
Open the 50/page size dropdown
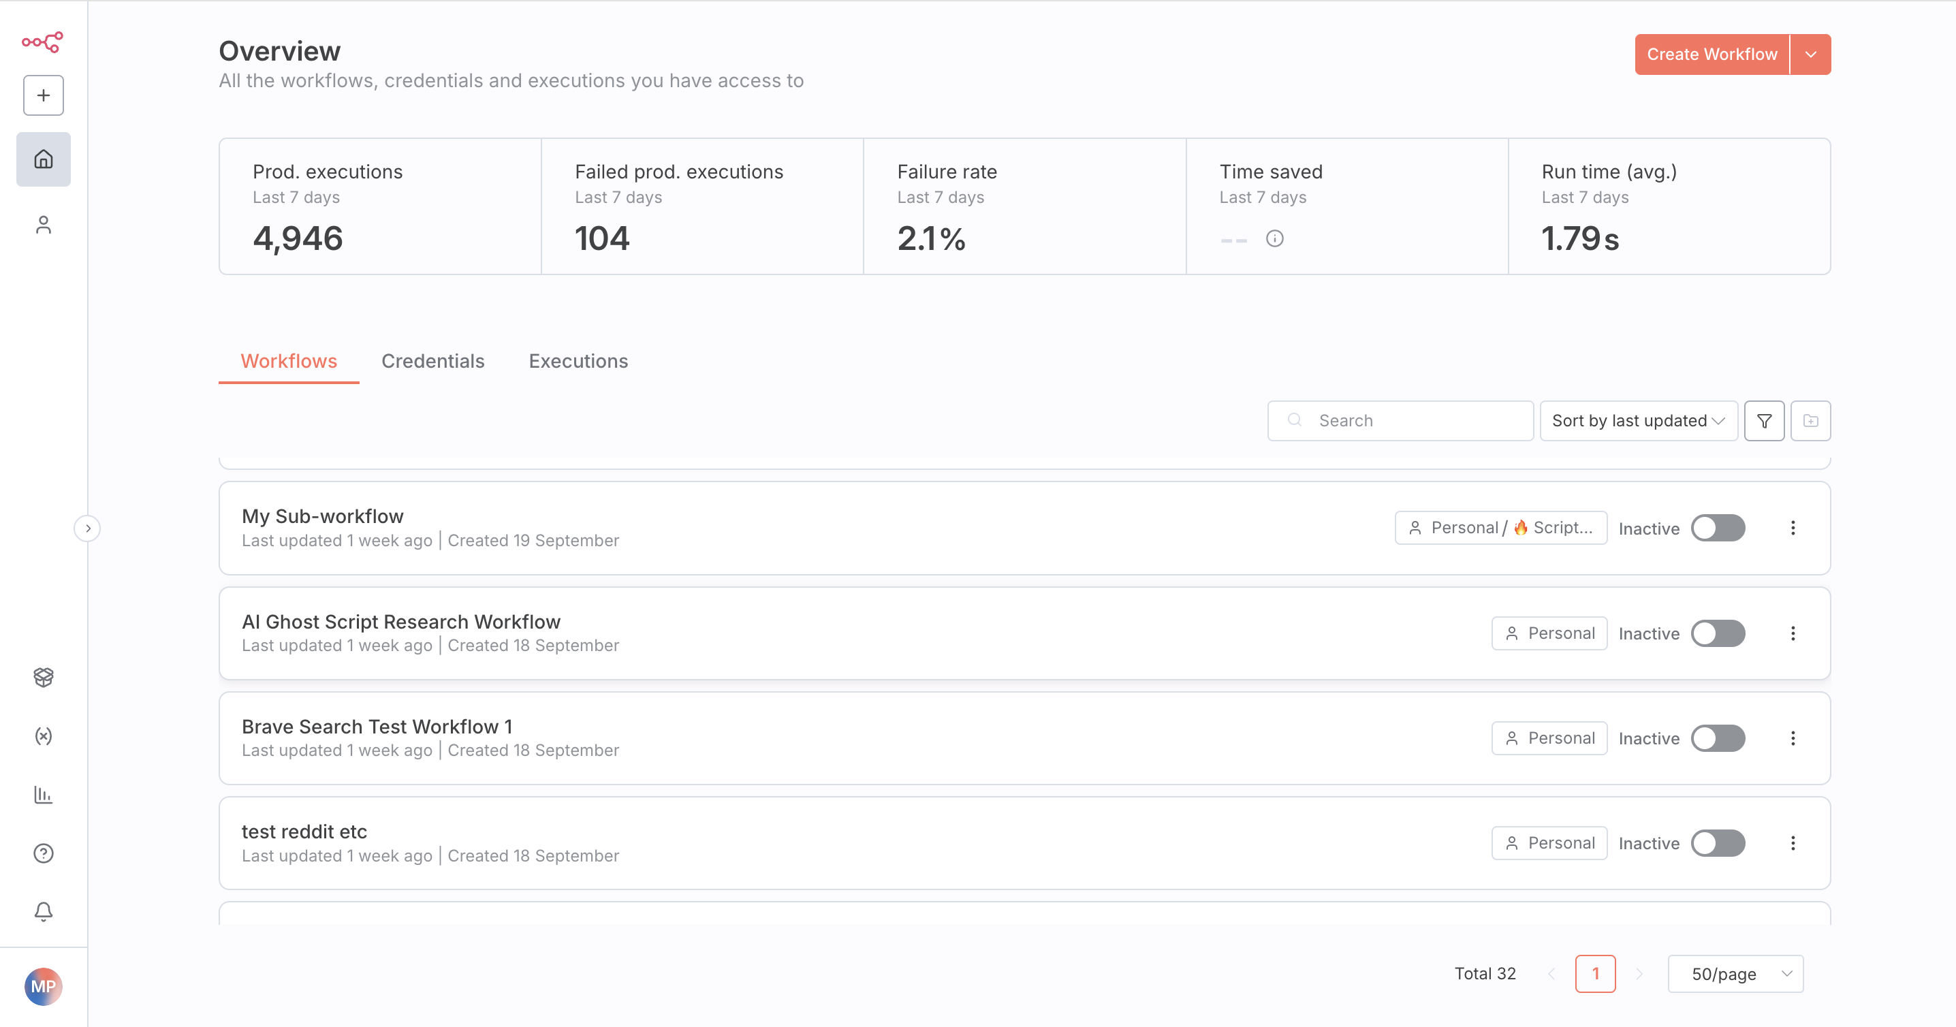point(1735,974)
